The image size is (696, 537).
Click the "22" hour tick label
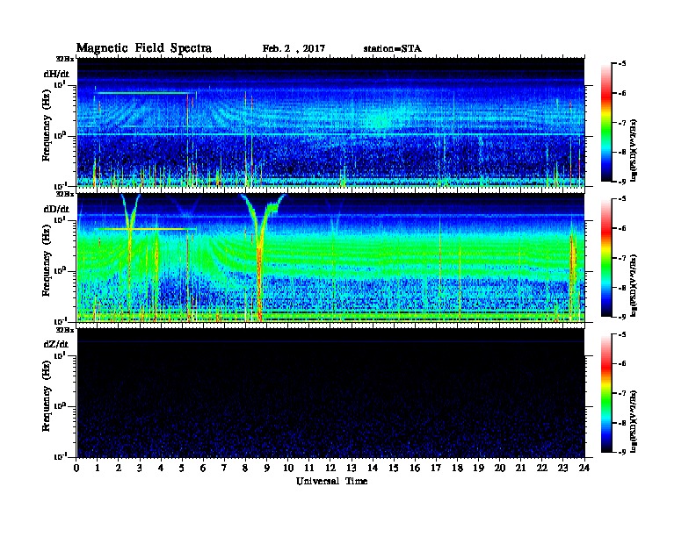tap(542, 469)
